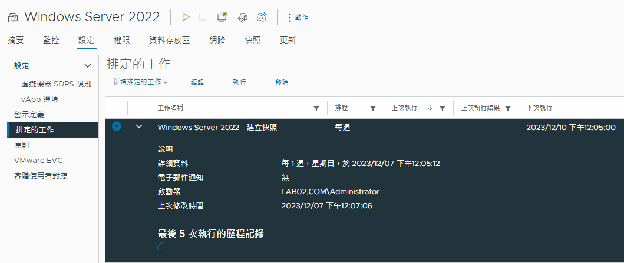This screenshot has width=624, height=263.
Task: Click the 電子郵件通知 label
Action: 181,178
